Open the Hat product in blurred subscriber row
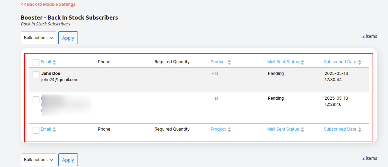Screen dimensions: 388x167 coord(215,98)
